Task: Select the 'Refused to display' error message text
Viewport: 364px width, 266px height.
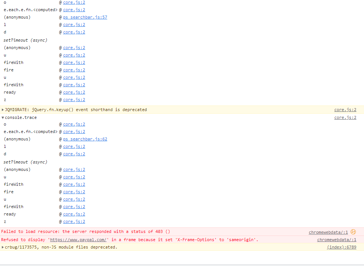Action: pyautogui.click(x=130, y=240)
